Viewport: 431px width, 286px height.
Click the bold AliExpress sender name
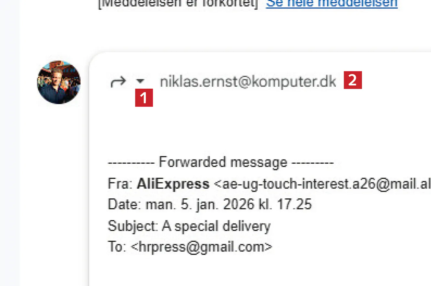click(x=173, y=184)
